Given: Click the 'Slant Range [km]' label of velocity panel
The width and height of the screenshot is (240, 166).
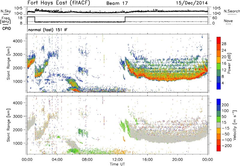Looking at the screenshot, I should point(8,125).
